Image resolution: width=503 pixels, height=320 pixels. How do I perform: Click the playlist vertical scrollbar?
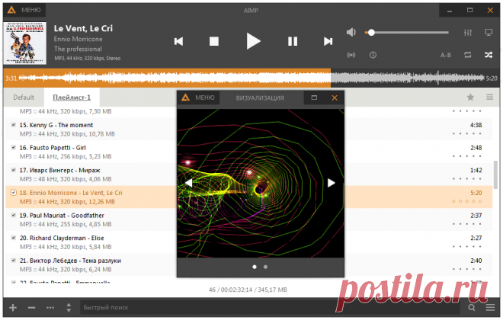pyautogui.click(x=496, y=174)
